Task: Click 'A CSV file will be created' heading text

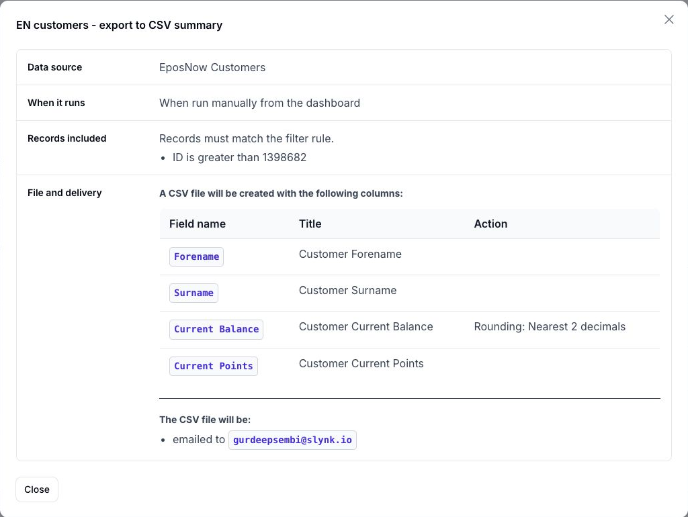Action: click(x=281, y=193)
